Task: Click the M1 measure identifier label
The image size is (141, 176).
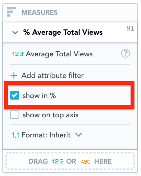Action: tap(130, 29)
